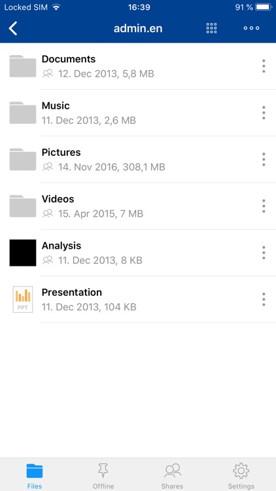Open options for Music folder
The height and width of the screenshot is (491, 276).
tap(264, 113)
